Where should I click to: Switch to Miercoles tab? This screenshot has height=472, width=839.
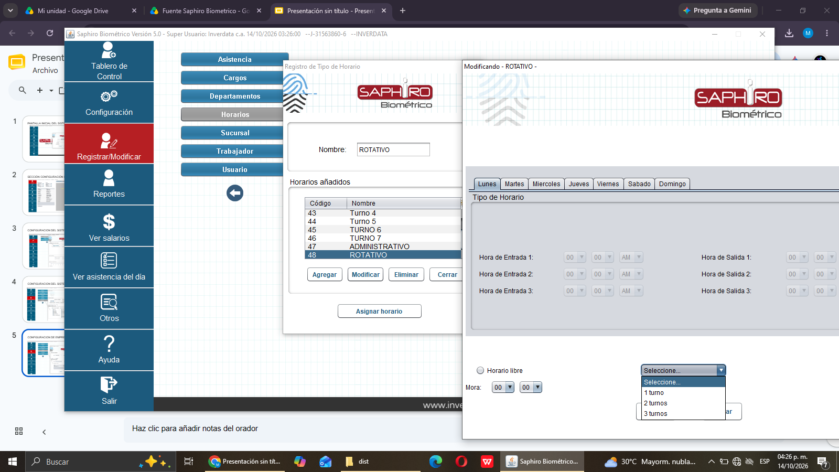click(546, 184)
